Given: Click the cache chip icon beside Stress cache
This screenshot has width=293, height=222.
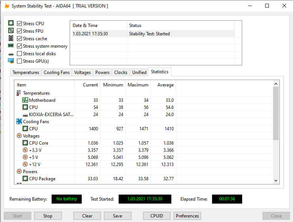Looking at the screenshot, I should tap(11, 38).
